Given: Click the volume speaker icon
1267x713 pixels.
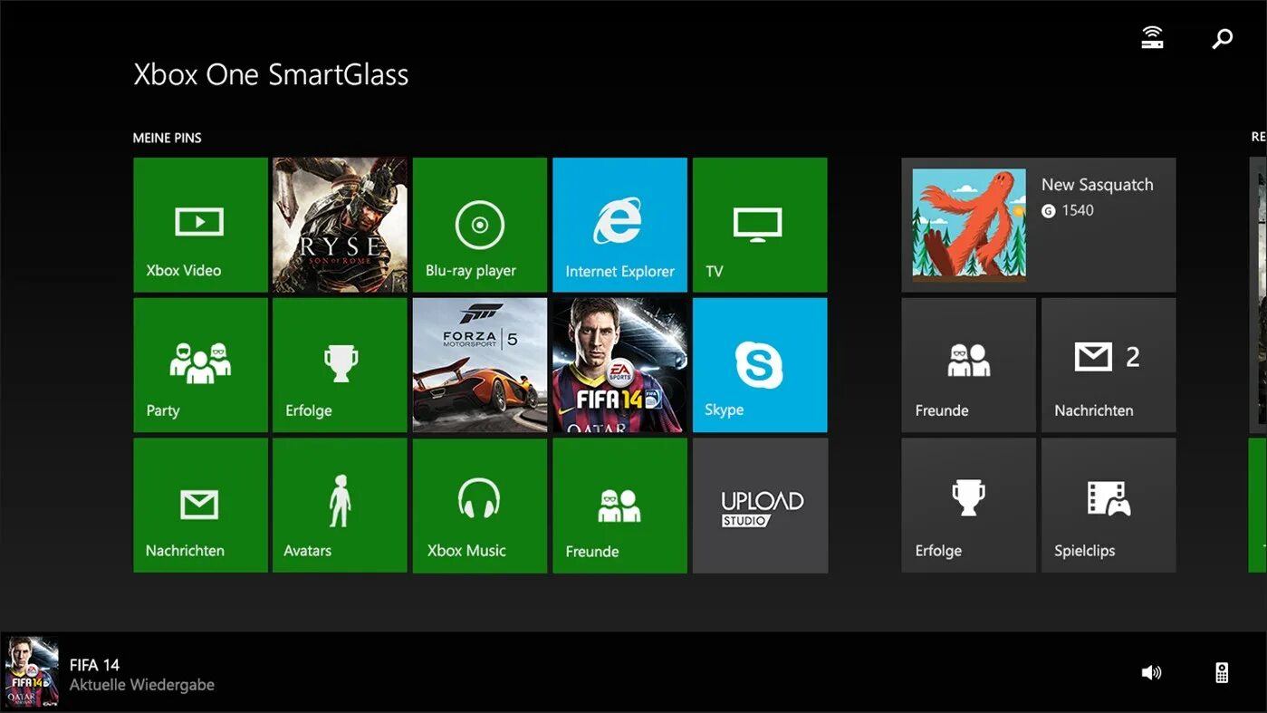Looking at the screenshot, I should pos(1151,672).
